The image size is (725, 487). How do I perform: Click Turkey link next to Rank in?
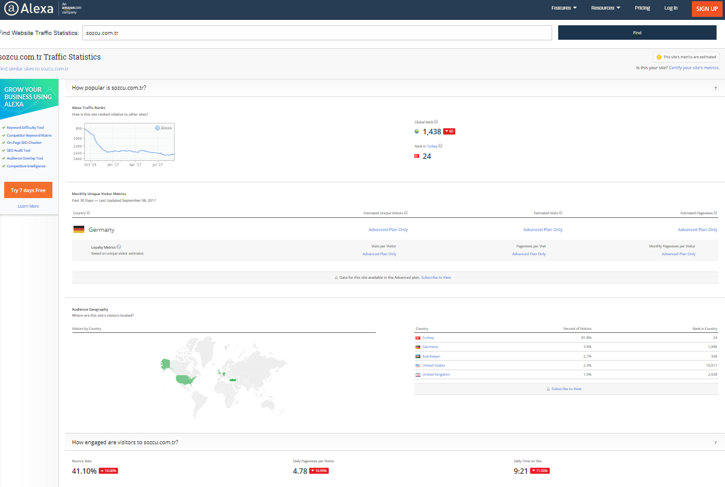coord(432,146)
